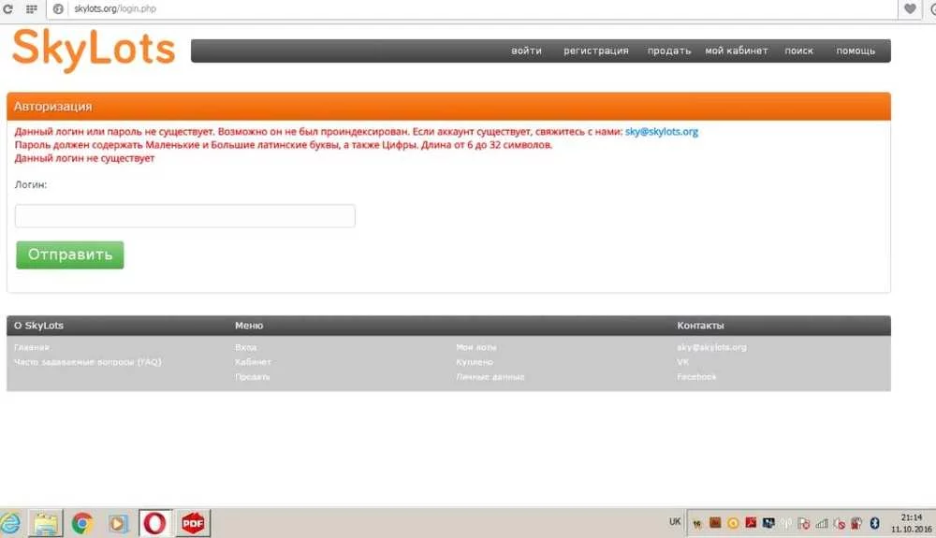
Task: Open the media player taskbar icon
Action: coord(118,524)
